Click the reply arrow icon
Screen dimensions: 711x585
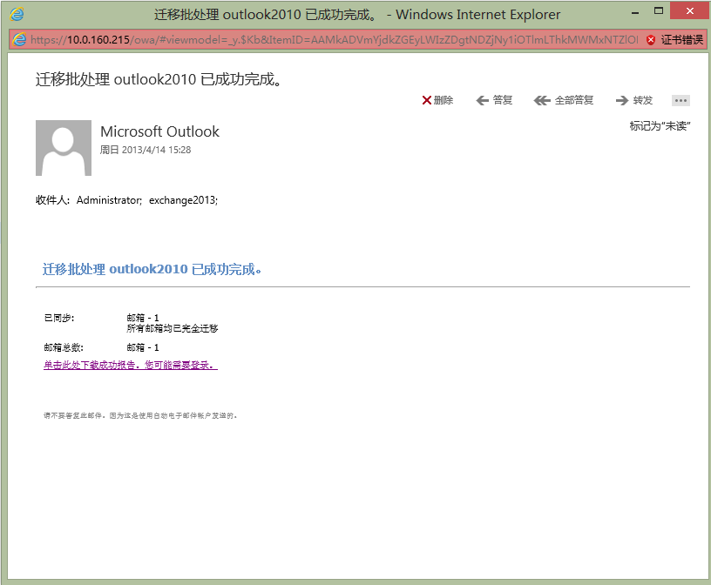pyautogui.click(x=483, y=100)
